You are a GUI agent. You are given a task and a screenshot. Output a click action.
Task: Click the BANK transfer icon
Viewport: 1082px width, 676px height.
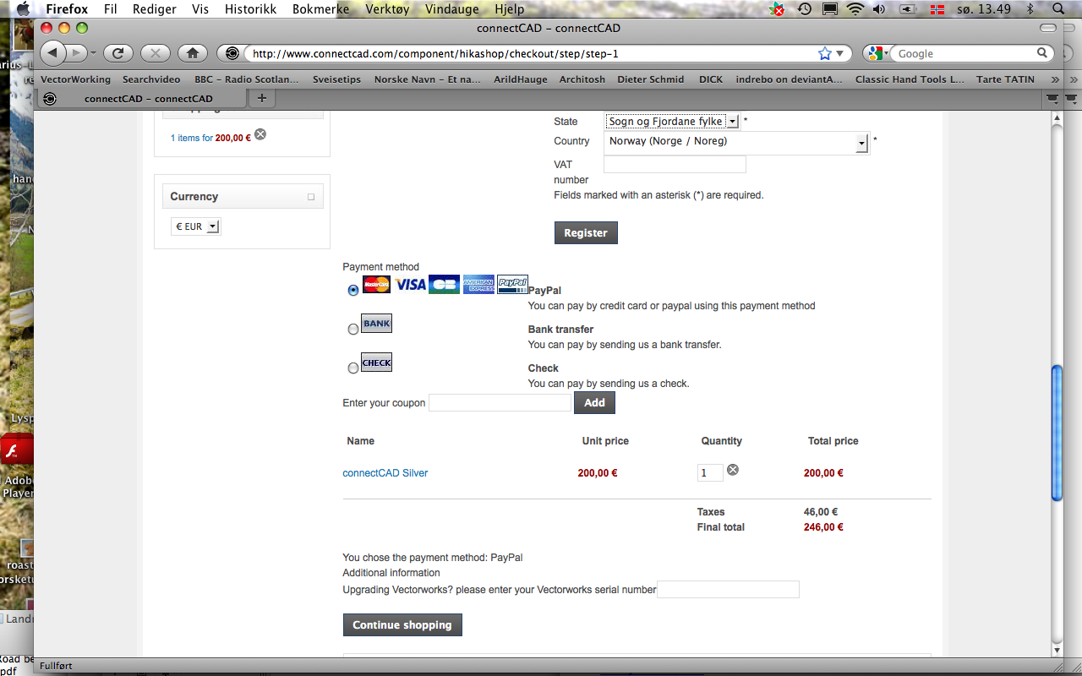pos(376,324)
